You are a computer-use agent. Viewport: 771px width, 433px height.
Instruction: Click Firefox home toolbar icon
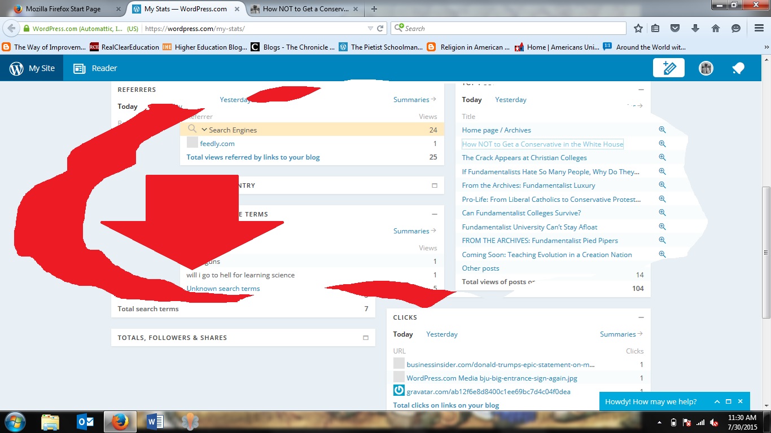coord(715,28)
